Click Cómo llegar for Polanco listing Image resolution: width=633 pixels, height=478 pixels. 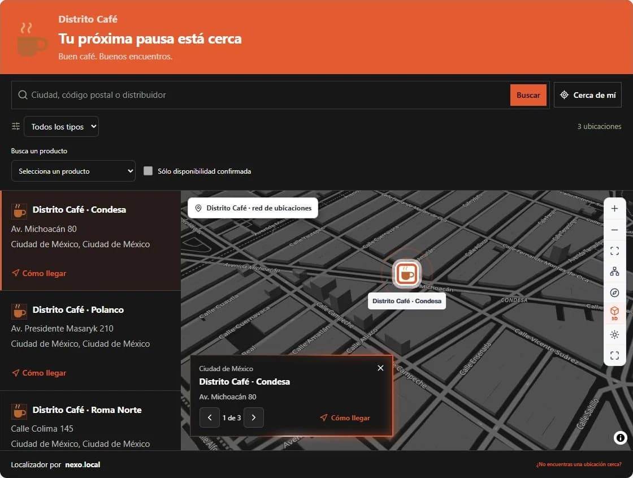click(39, 373)
